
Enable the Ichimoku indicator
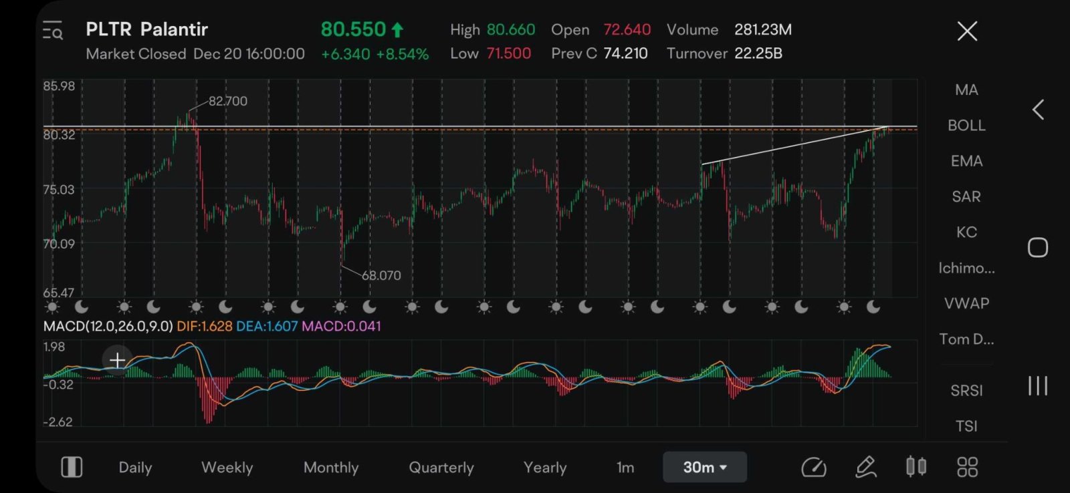966,268
